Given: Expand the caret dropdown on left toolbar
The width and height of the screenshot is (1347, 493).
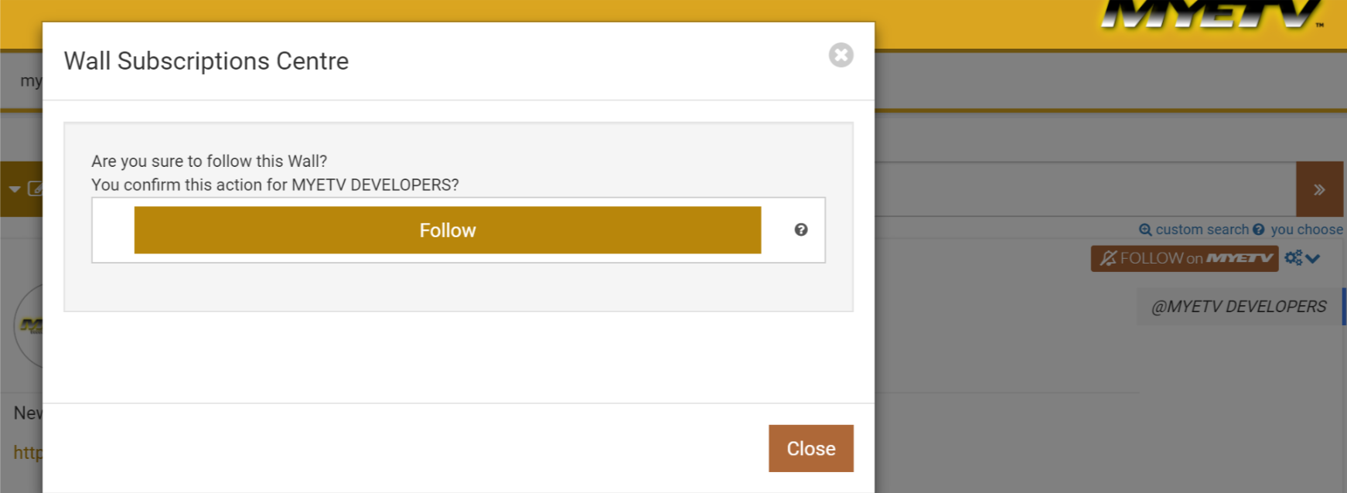Looking at the screenshot, I should [x=15, y=189].
